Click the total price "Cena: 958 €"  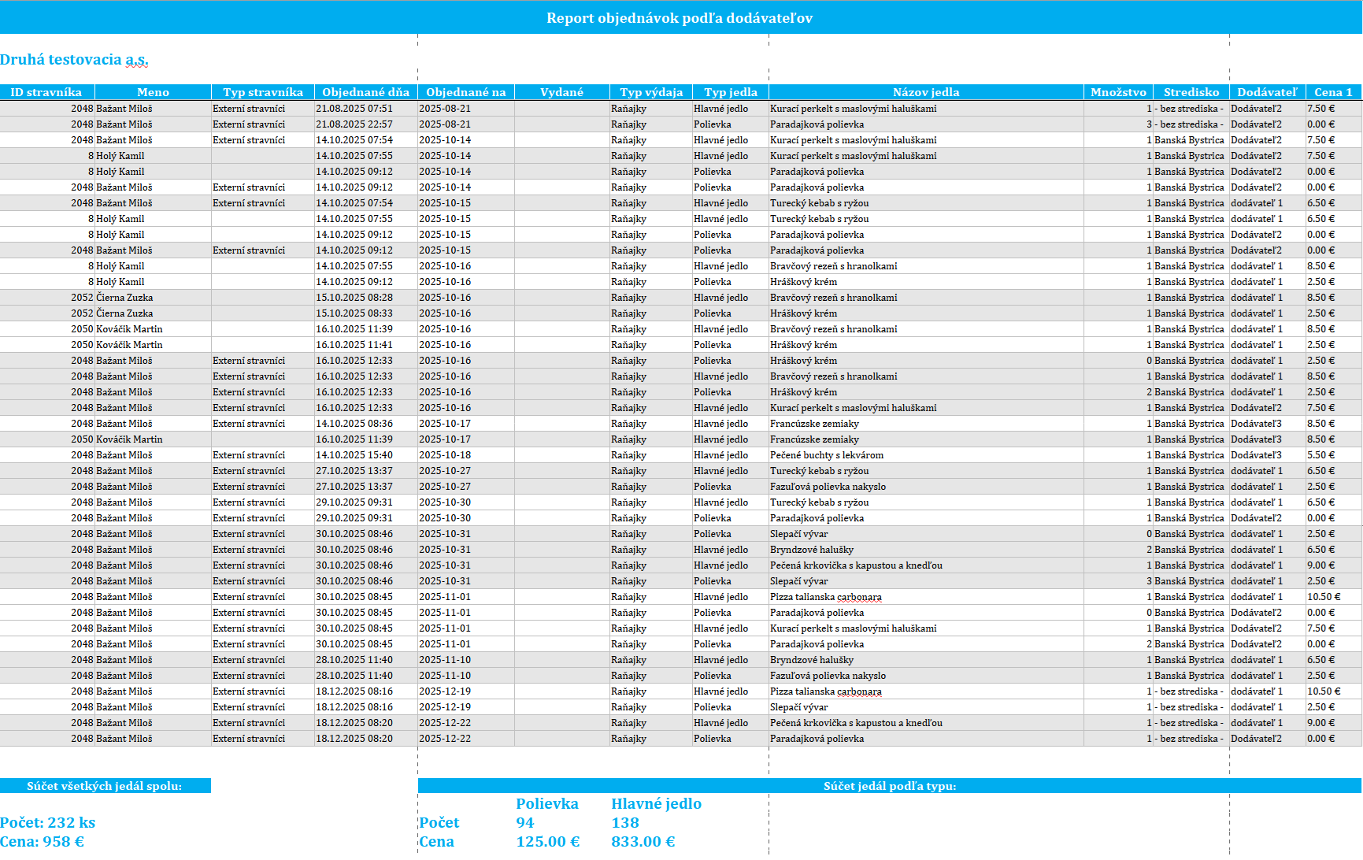point(42,842)
